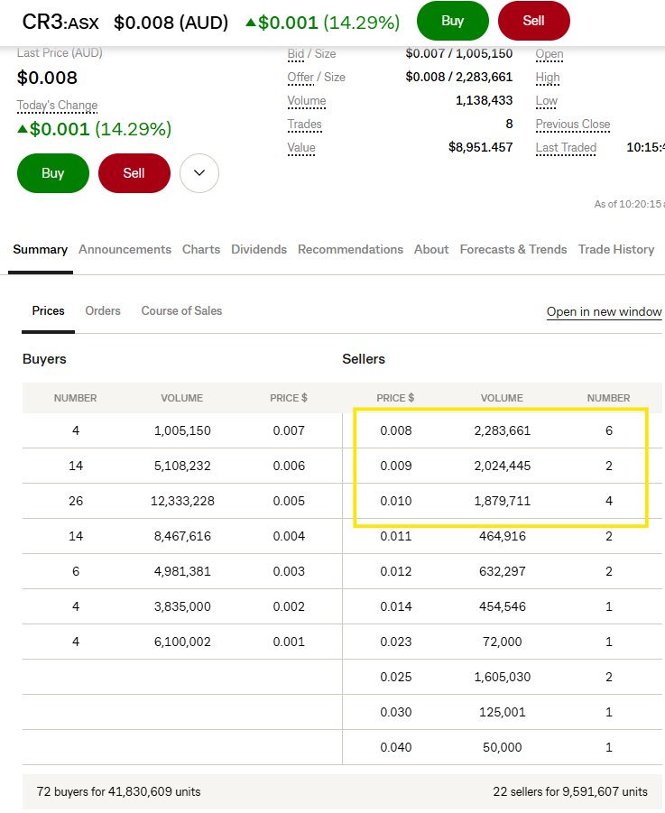The width and height of the screenshot is (665, 813).
Task: Click buyer volume 1,005,150
Action: (x=182, y=430)
